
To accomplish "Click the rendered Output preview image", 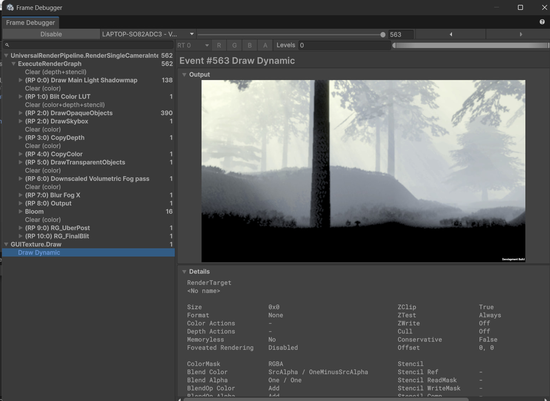I will pyautogui.click(x=363, y=171).
